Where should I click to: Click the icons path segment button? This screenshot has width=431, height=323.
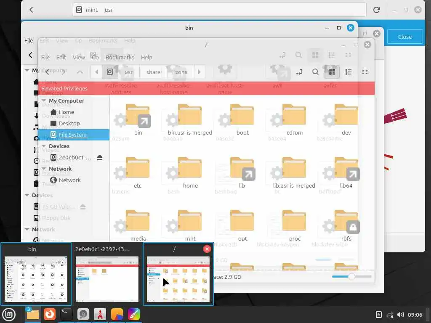[181, 72]
